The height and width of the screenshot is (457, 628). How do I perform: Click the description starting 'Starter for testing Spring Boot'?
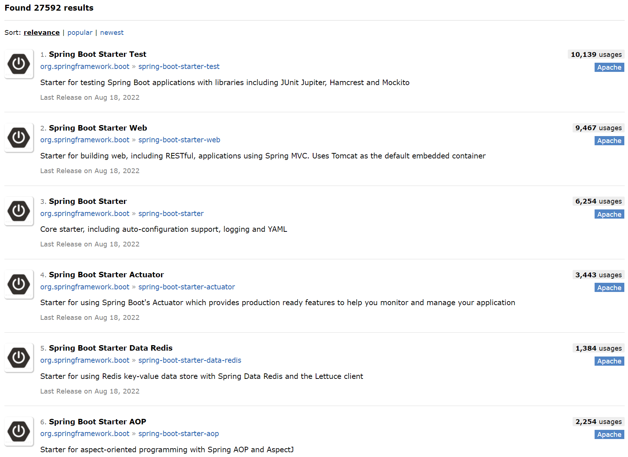pyautogui.click(x=225, y=83)
